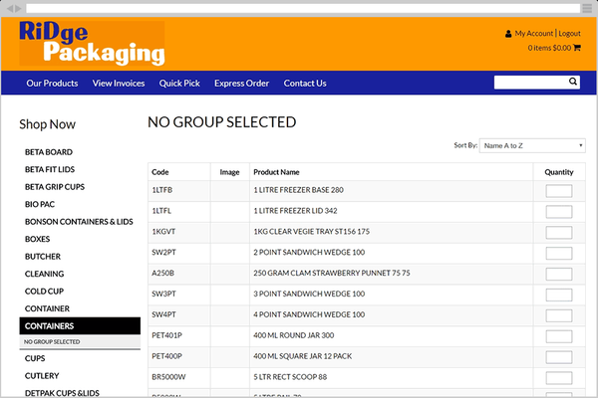Viewport: 598px width, 398px height.
Task: Click product code A250B
Action: click(x=162, y=273)
